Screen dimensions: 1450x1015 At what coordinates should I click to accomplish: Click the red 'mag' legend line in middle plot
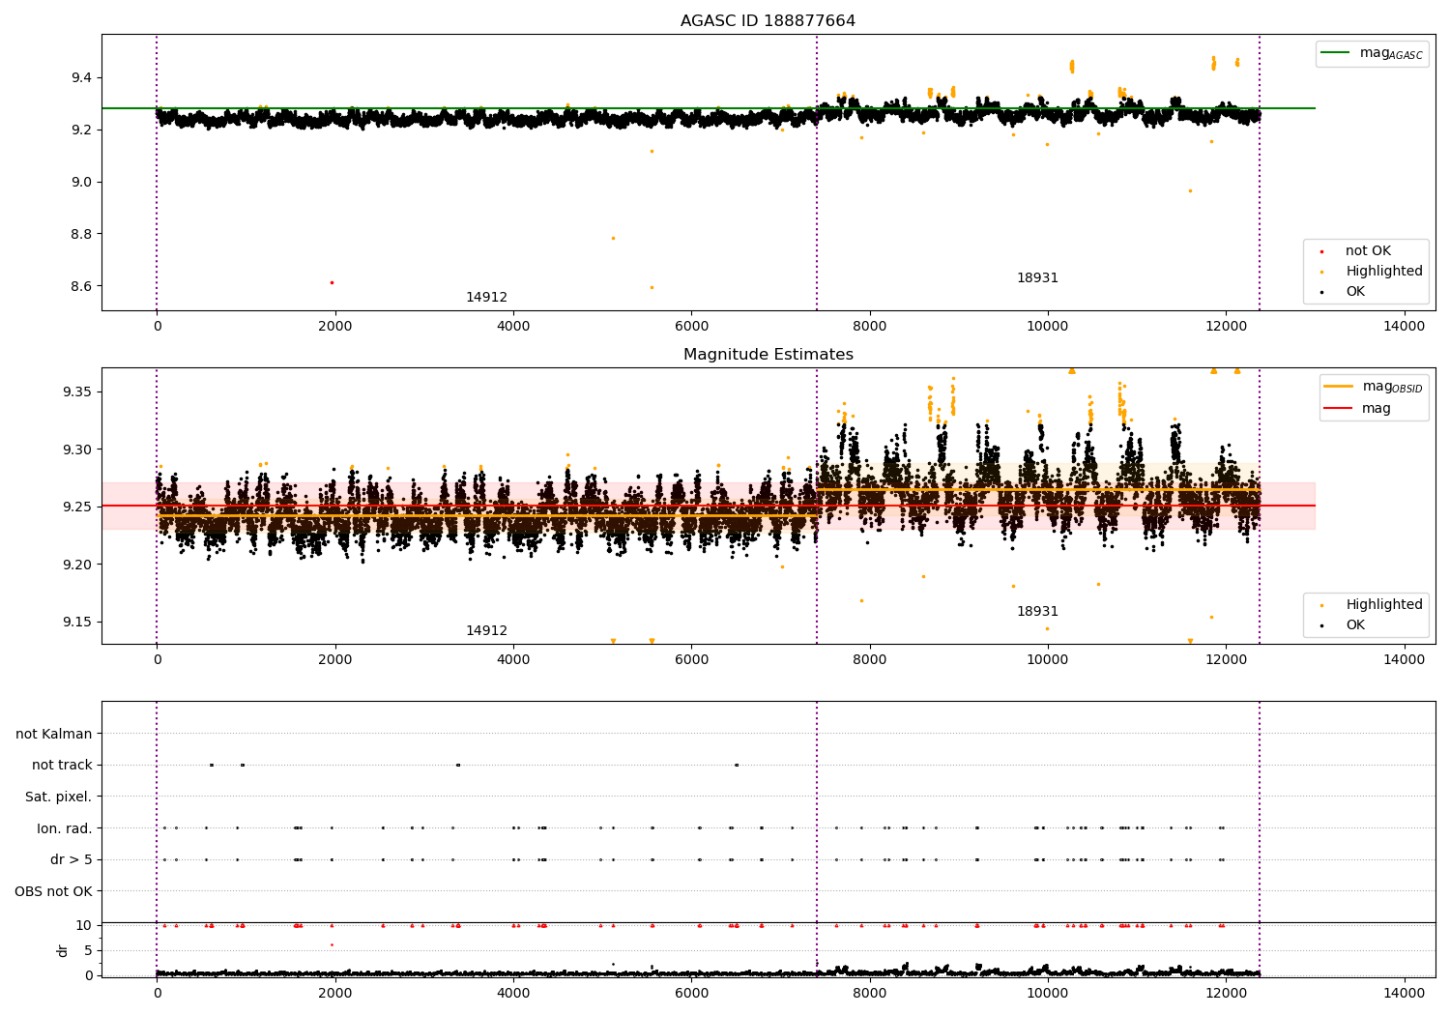tap(1339, 408)
